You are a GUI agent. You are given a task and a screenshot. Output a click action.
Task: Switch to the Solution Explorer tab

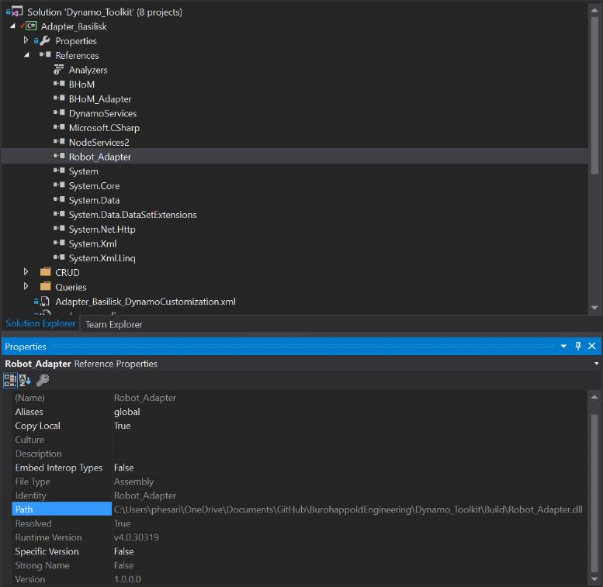click(x=40, y=324)
